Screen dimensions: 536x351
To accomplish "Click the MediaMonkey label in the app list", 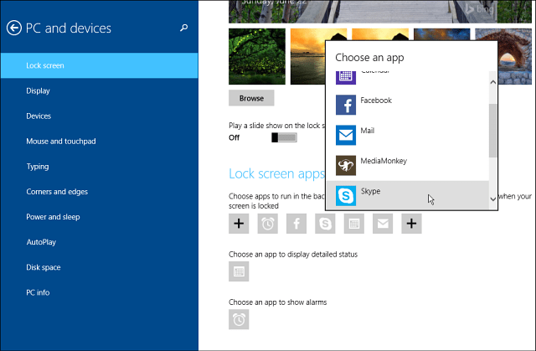I will (384, 161).
